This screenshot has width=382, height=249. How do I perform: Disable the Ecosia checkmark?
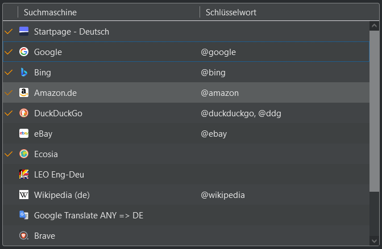[9, 154]
